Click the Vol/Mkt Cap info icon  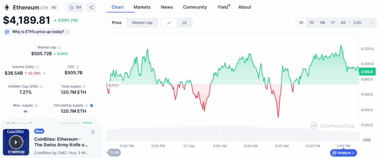coord(41,86)
